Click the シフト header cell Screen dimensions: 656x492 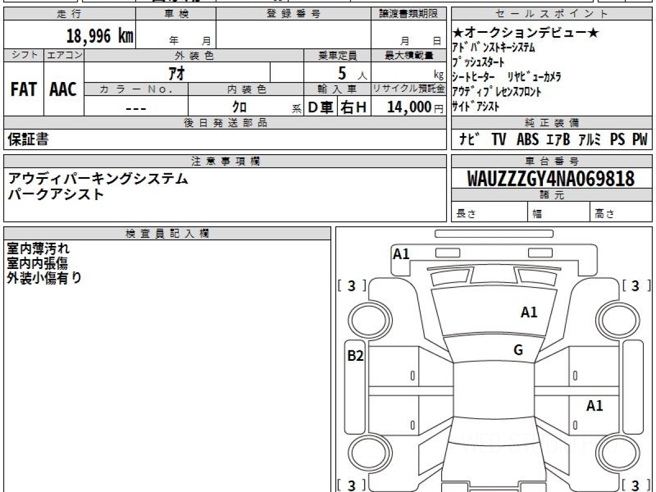(24, 55)
